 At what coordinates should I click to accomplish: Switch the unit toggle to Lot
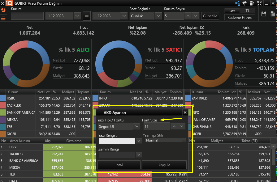point(232,11)
